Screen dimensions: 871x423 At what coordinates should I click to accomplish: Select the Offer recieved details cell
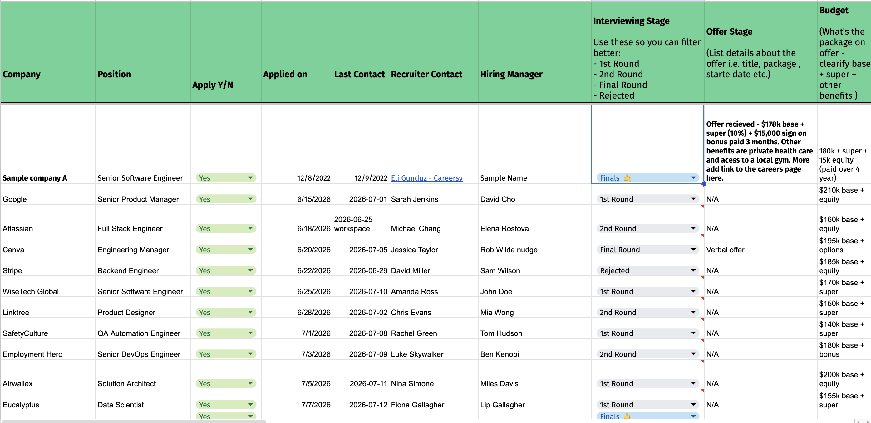[x=761, y=145]
